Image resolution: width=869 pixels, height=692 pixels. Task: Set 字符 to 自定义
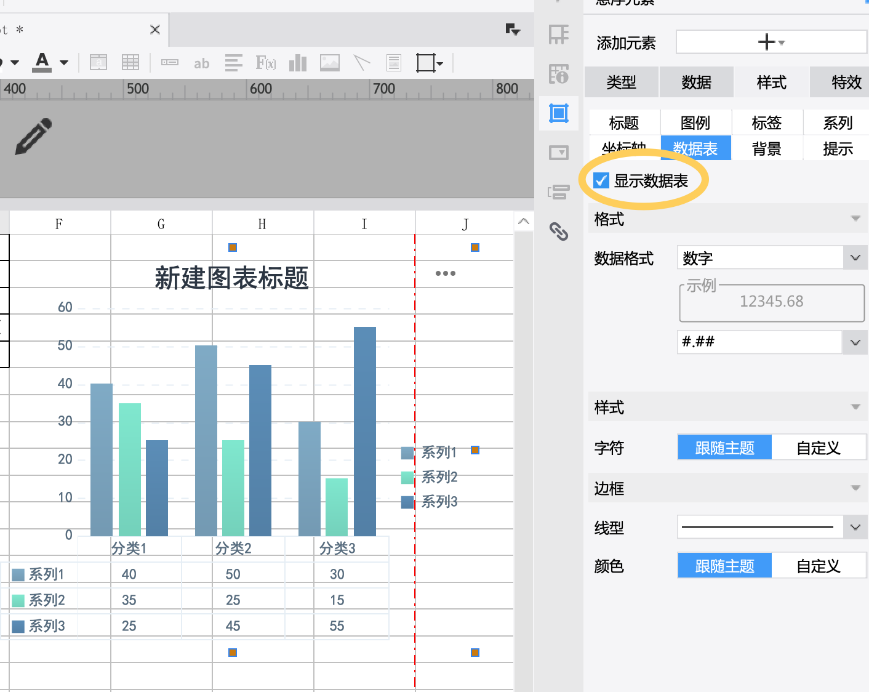[819, 448]
